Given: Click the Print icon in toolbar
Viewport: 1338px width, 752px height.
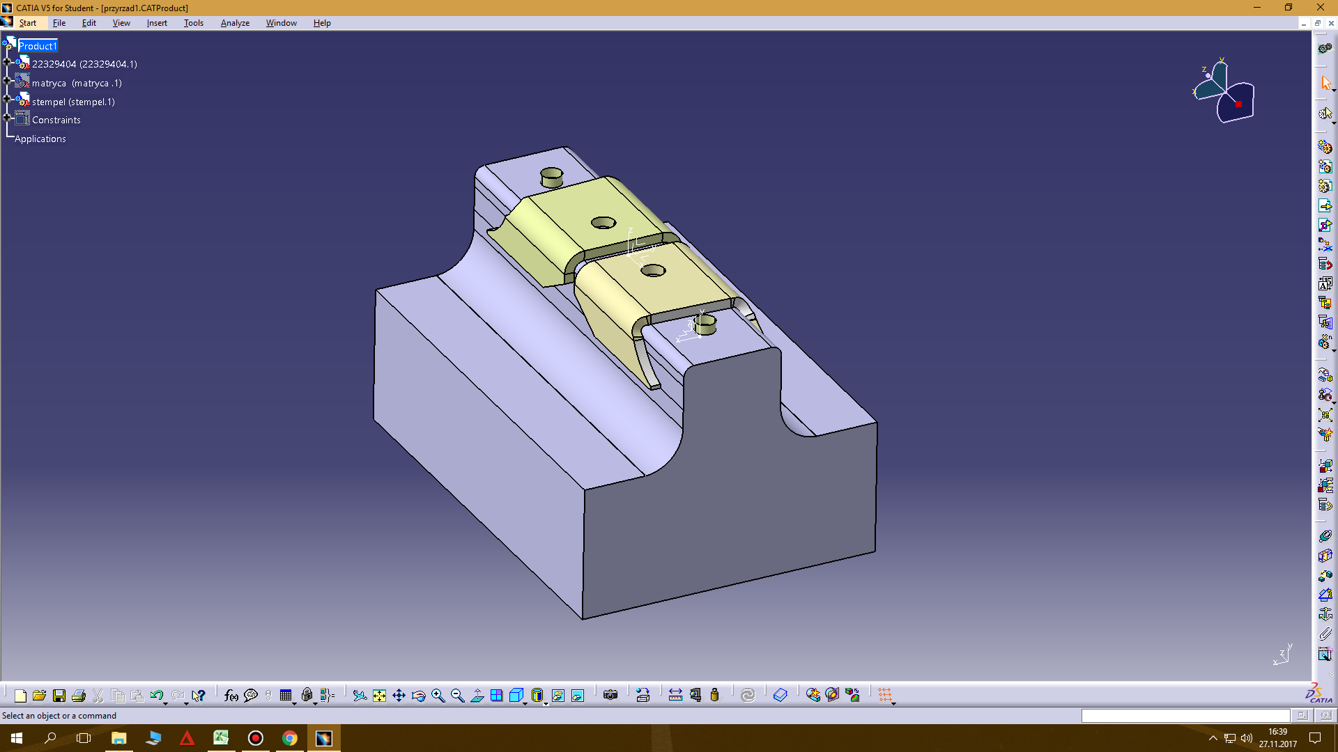Looking at the screenshot, I should click(79, 695).
